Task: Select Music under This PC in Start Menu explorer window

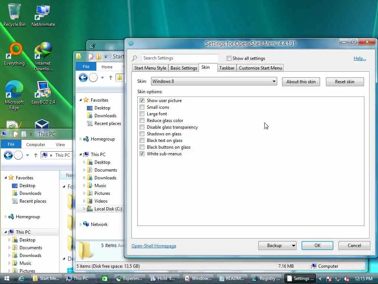Action: point(100,186)
